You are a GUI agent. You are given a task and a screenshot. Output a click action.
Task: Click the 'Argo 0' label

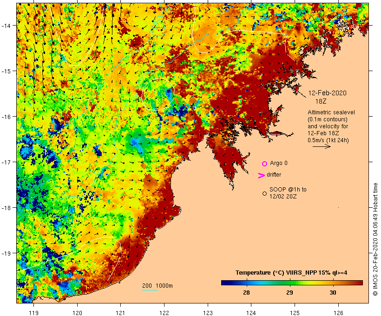point(279,163)
